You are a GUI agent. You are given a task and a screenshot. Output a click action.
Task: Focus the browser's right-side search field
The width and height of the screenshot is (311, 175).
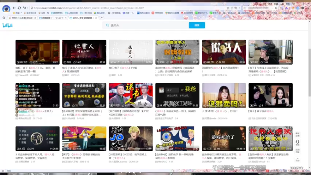pyautogui.click(x=260, y=8)
